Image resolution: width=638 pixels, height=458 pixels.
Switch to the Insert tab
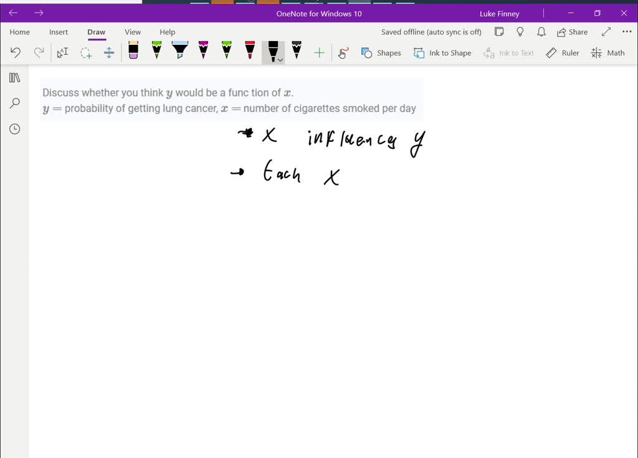pos(59,32)
